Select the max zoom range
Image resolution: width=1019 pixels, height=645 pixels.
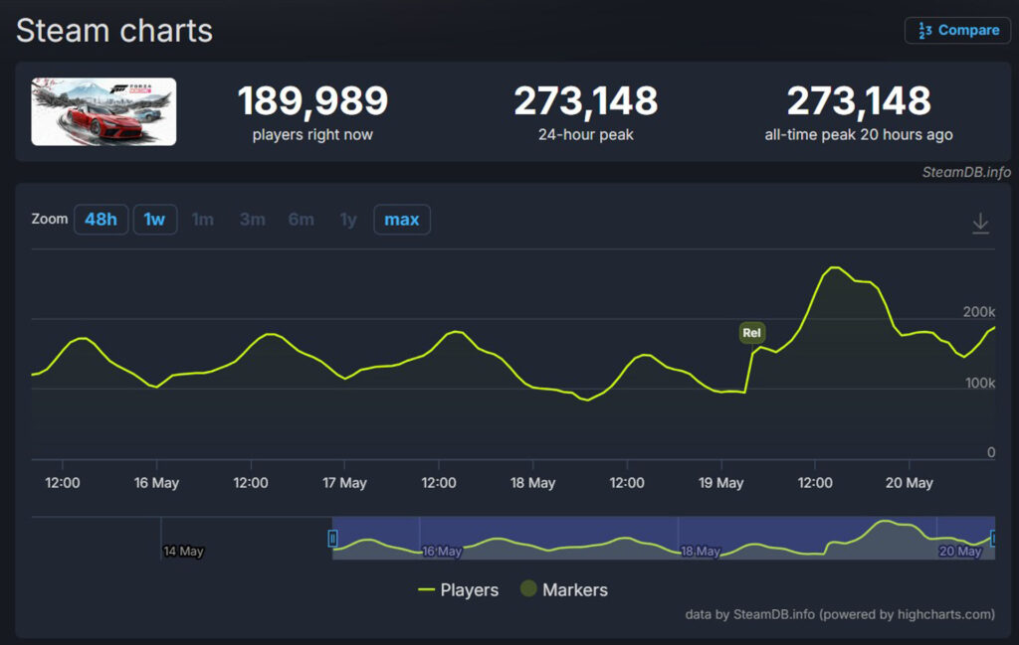click(x=402, y=220)
